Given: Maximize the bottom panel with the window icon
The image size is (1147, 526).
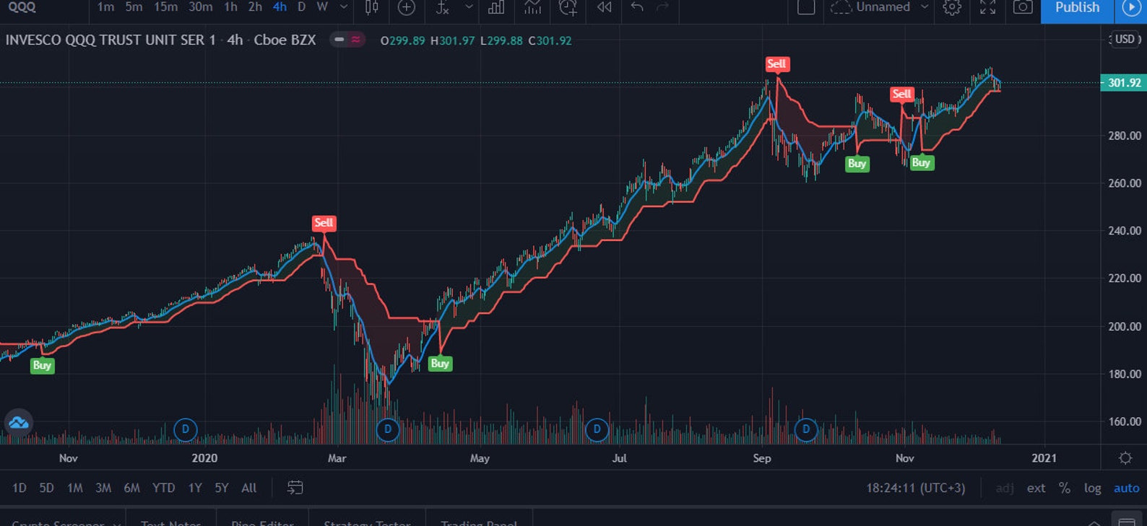Looking at the screenshot, I should coord(1127,521).
